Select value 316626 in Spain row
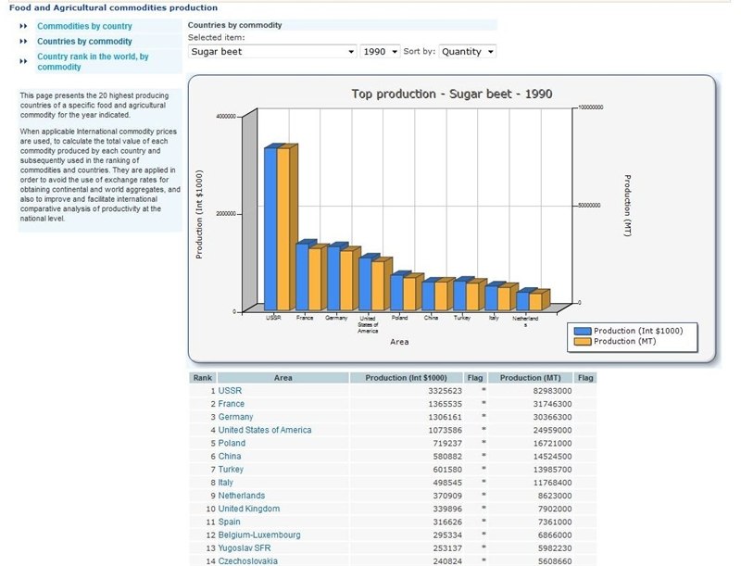The height and width of the screenshot is (566, 741). click(x=447, y=522)
